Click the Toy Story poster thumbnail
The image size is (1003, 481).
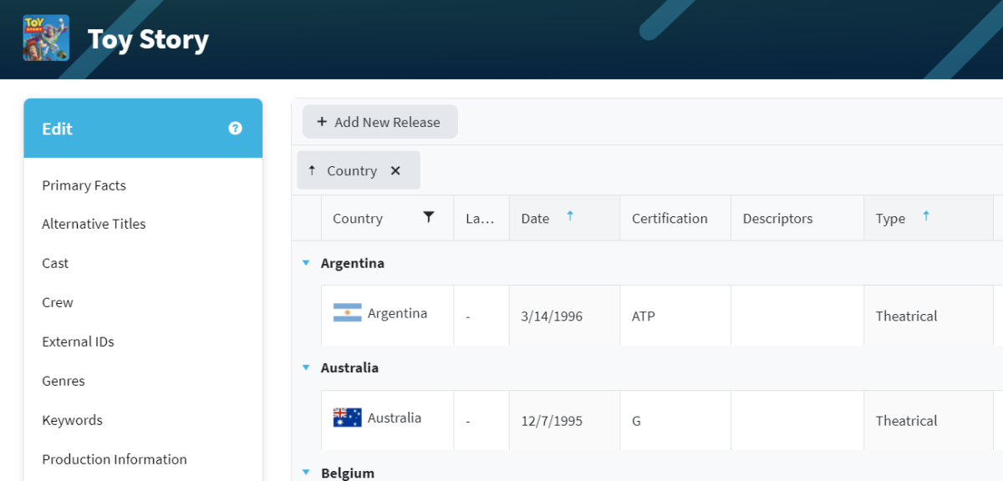pyautogui.click(x=46, y=38)
